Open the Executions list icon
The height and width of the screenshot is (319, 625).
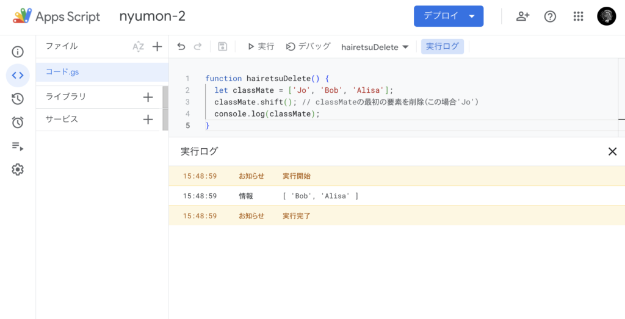18,146
